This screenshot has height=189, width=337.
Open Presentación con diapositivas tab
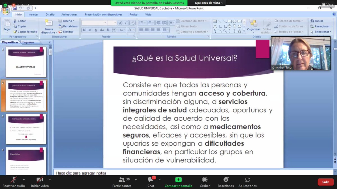pyautogui.click(x=104, y=15)
